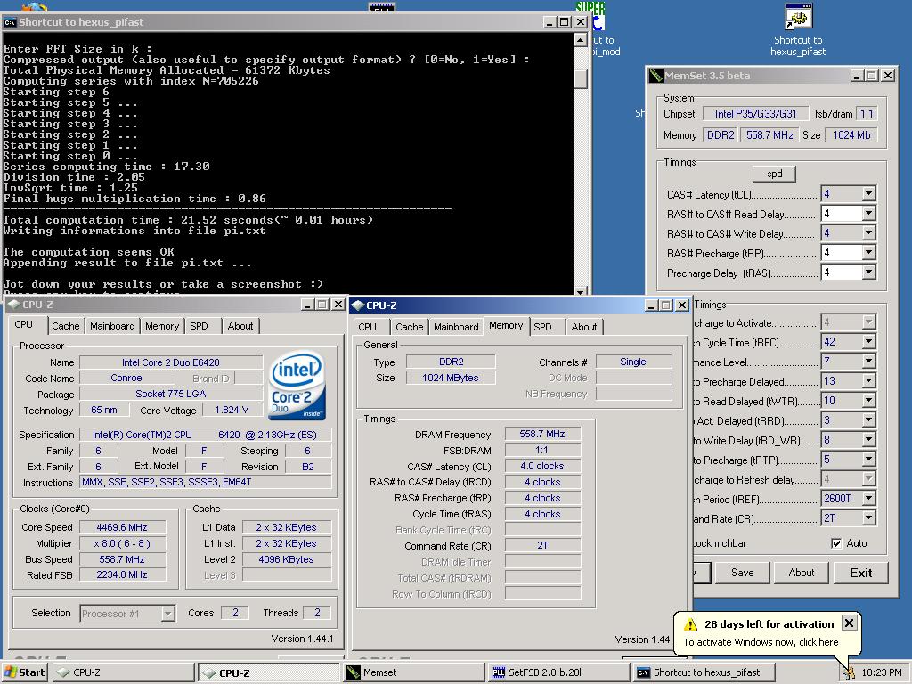Screen dimensions: 912x684
Task: Click the command prompt scrollbar thumb
Action: 580,78
